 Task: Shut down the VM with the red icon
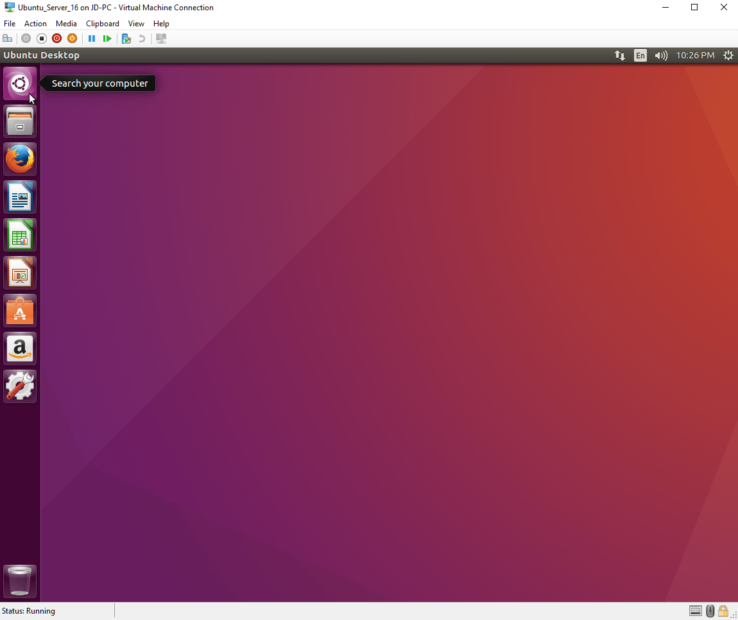point(57,39)
